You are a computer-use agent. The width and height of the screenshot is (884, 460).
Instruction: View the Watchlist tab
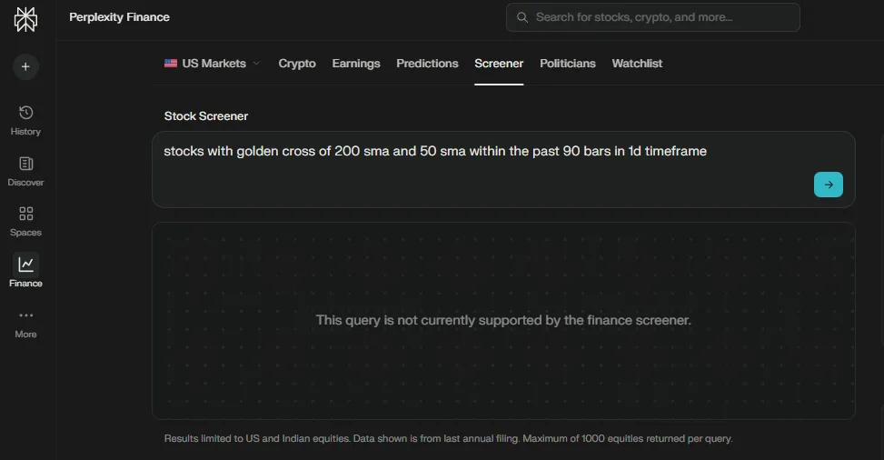[637, 64]
